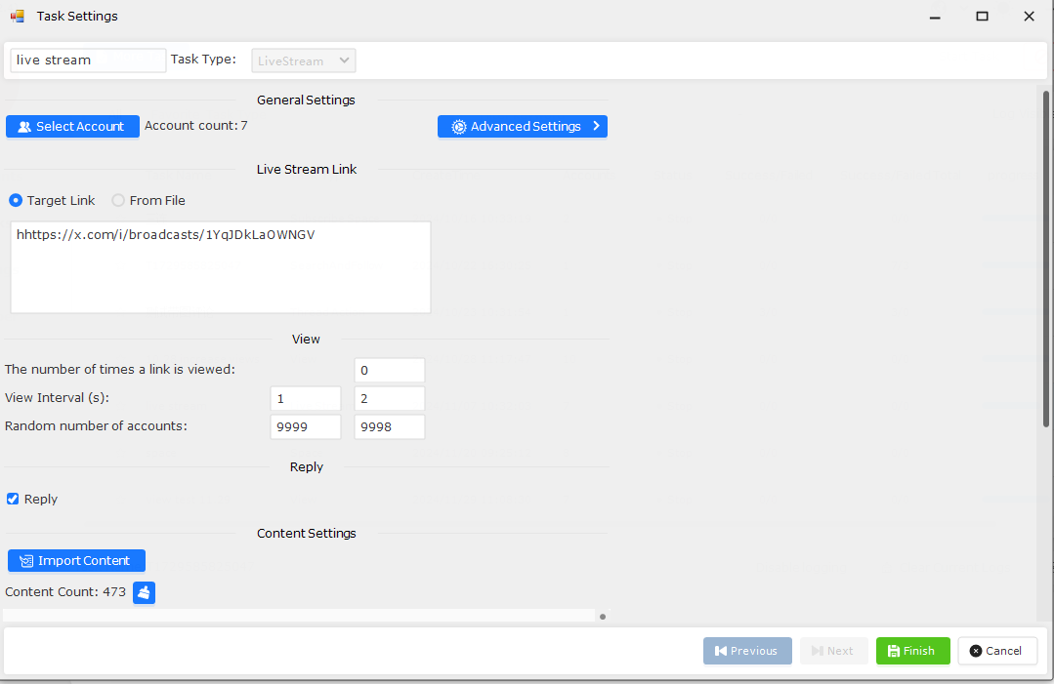Click the Cancel button

tap(996, 651)
